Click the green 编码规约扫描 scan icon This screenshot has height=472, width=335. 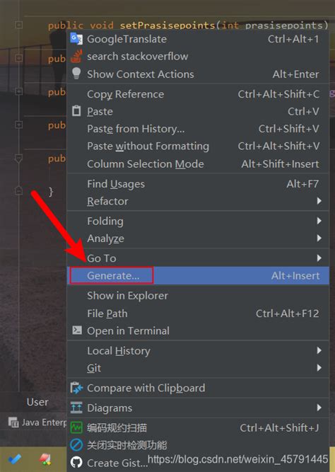tap(76, 427)
